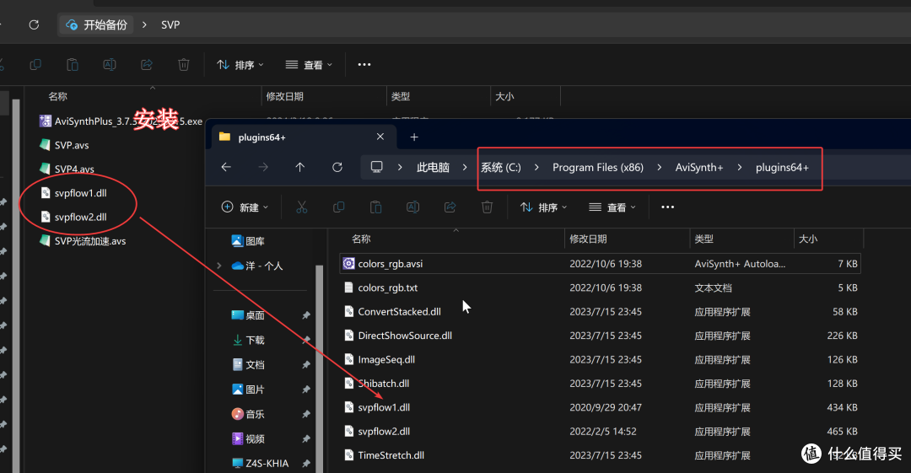The width and height of the screenshot is (911, 473).
Task: Unpin 桌面 using its pin icon
Action: point(305,315)
